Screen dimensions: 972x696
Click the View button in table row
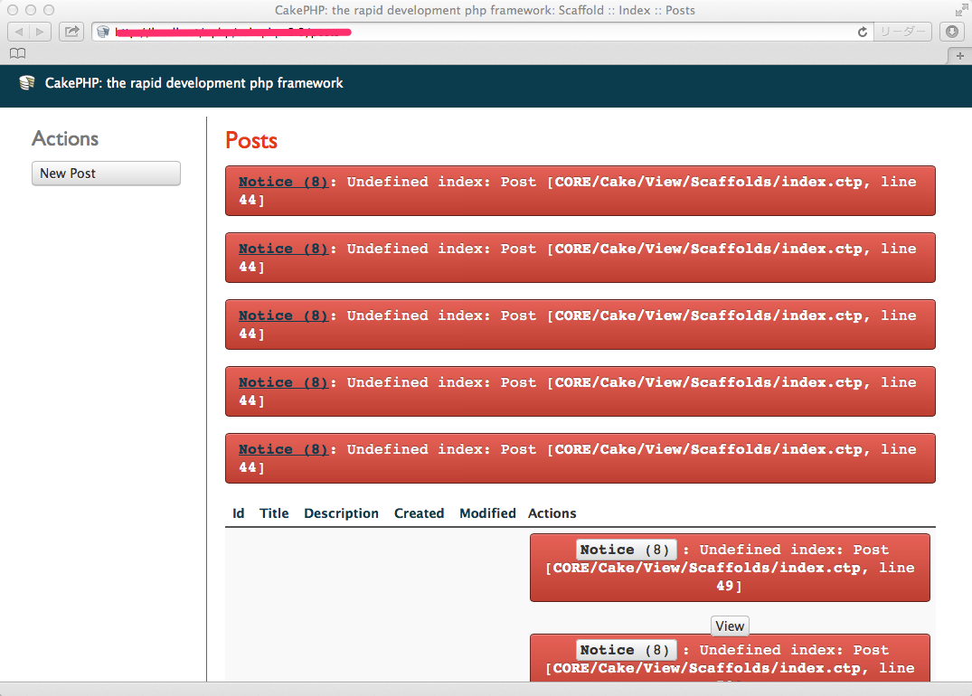(730, 626)
